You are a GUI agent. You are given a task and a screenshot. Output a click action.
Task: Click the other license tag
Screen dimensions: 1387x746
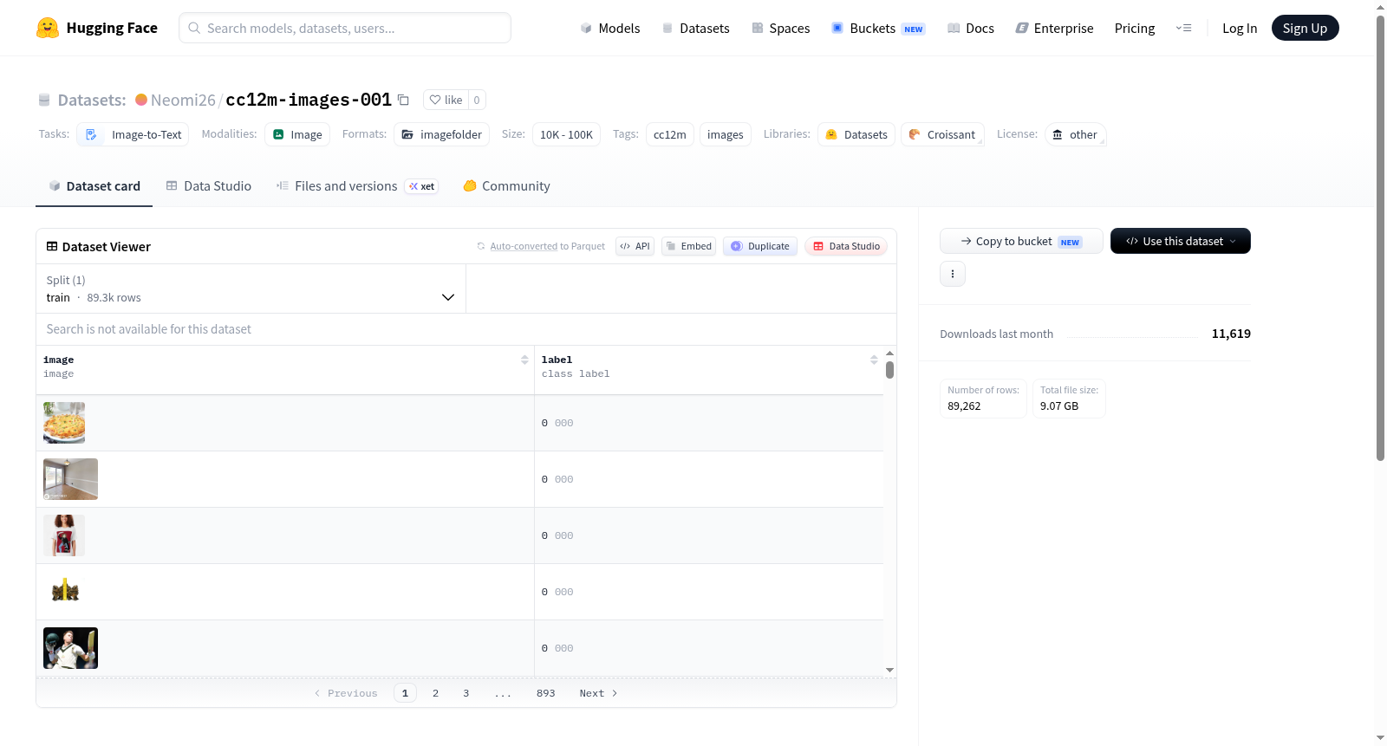pyautogui.click(x=1075, y=134)
